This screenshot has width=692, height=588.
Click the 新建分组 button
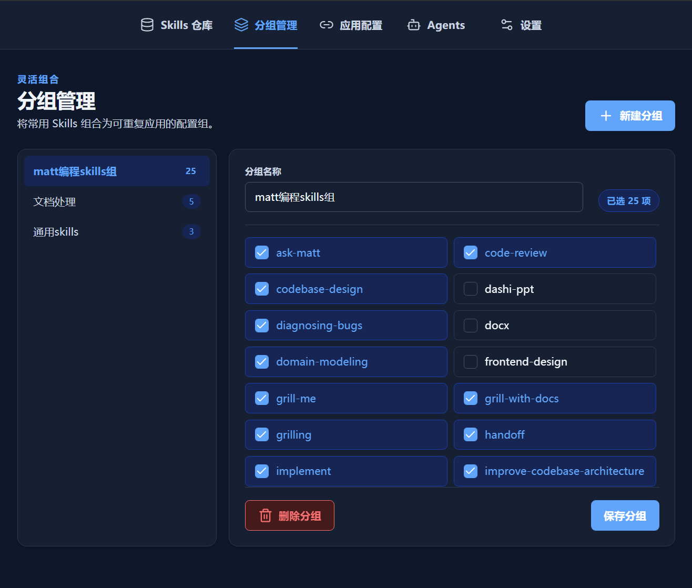click(x=630, y=116)
